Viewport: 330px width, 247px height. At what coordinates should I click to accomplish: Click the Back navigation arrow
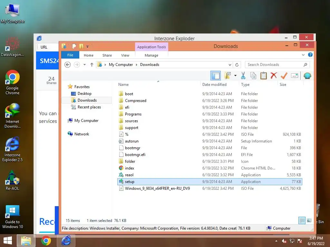tap(68, 65)
